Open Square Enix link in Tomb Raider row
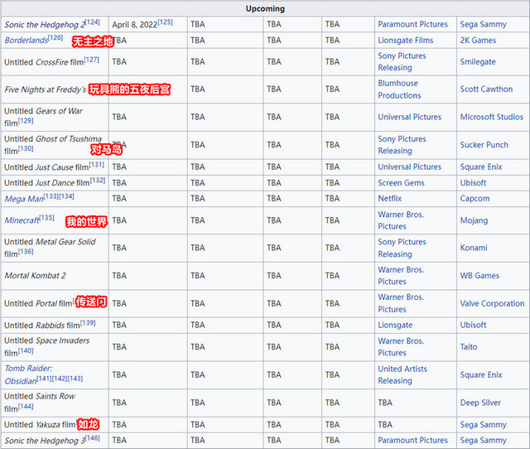This screenshot has width=530, height=449. (481, 374)
